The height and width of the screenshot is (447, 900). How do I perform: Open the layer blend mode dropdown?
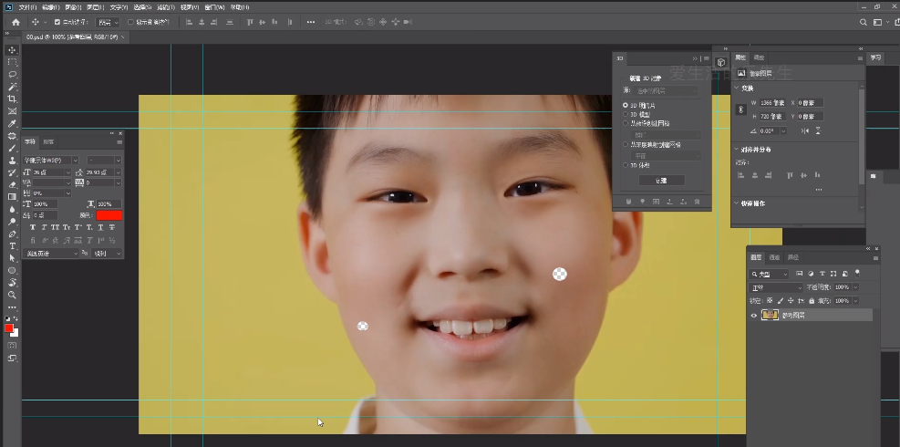click(x=775, y=287)
